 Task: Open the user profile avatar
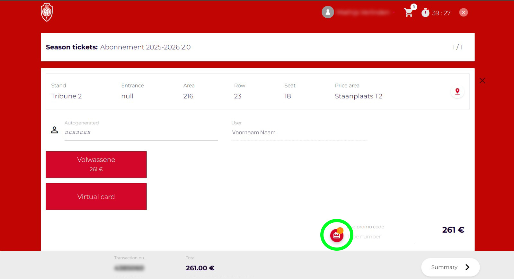328,12
